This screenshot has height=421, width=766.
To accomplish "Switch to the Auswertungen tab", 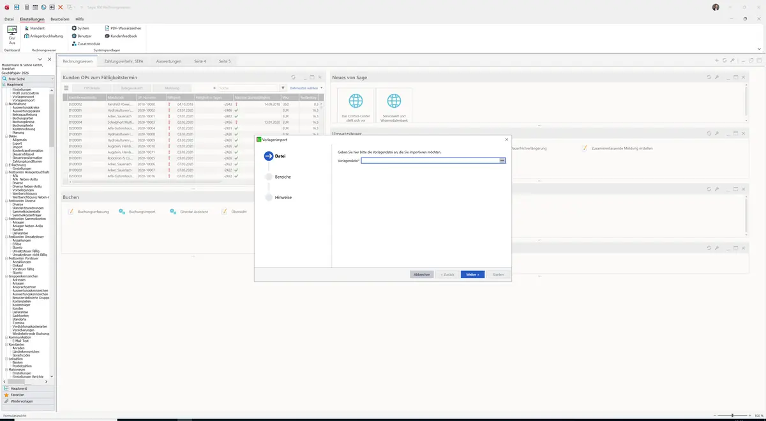I will pos(169,61).
